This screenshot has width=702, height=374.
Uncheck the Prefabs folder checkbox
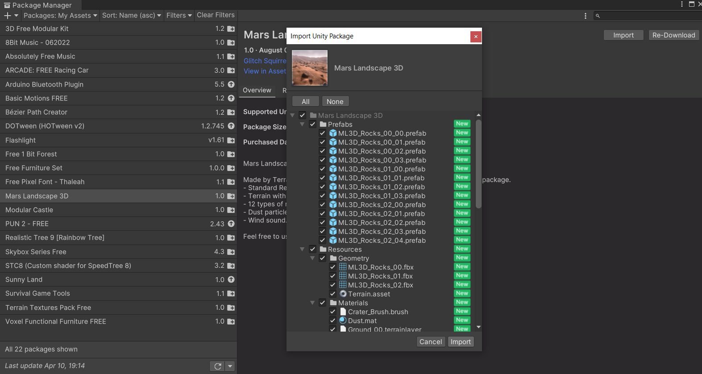313,124
